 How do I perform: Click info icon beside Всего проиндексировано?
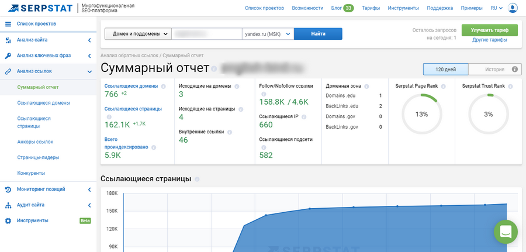pyautogui.click(x=154, y=147)
